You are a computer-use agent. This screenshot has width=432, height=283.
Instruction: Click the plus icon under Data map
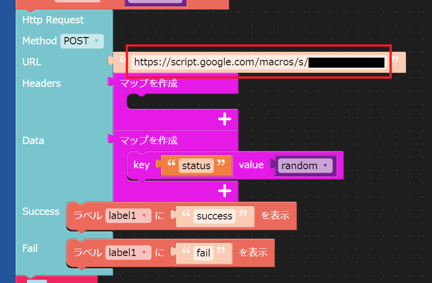tap(224, 191)
